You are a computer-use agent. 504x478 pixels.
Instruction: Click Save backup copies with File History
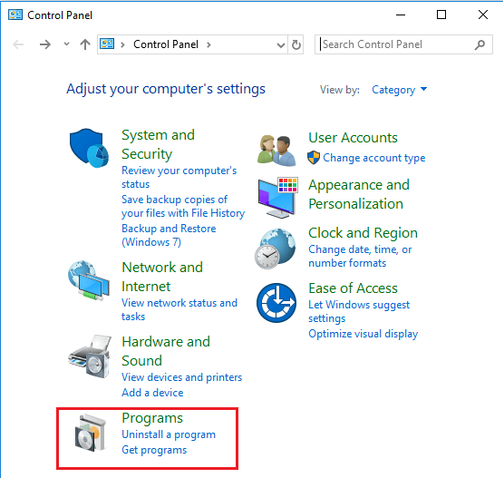pyautogui.click(x=183, y=206)
